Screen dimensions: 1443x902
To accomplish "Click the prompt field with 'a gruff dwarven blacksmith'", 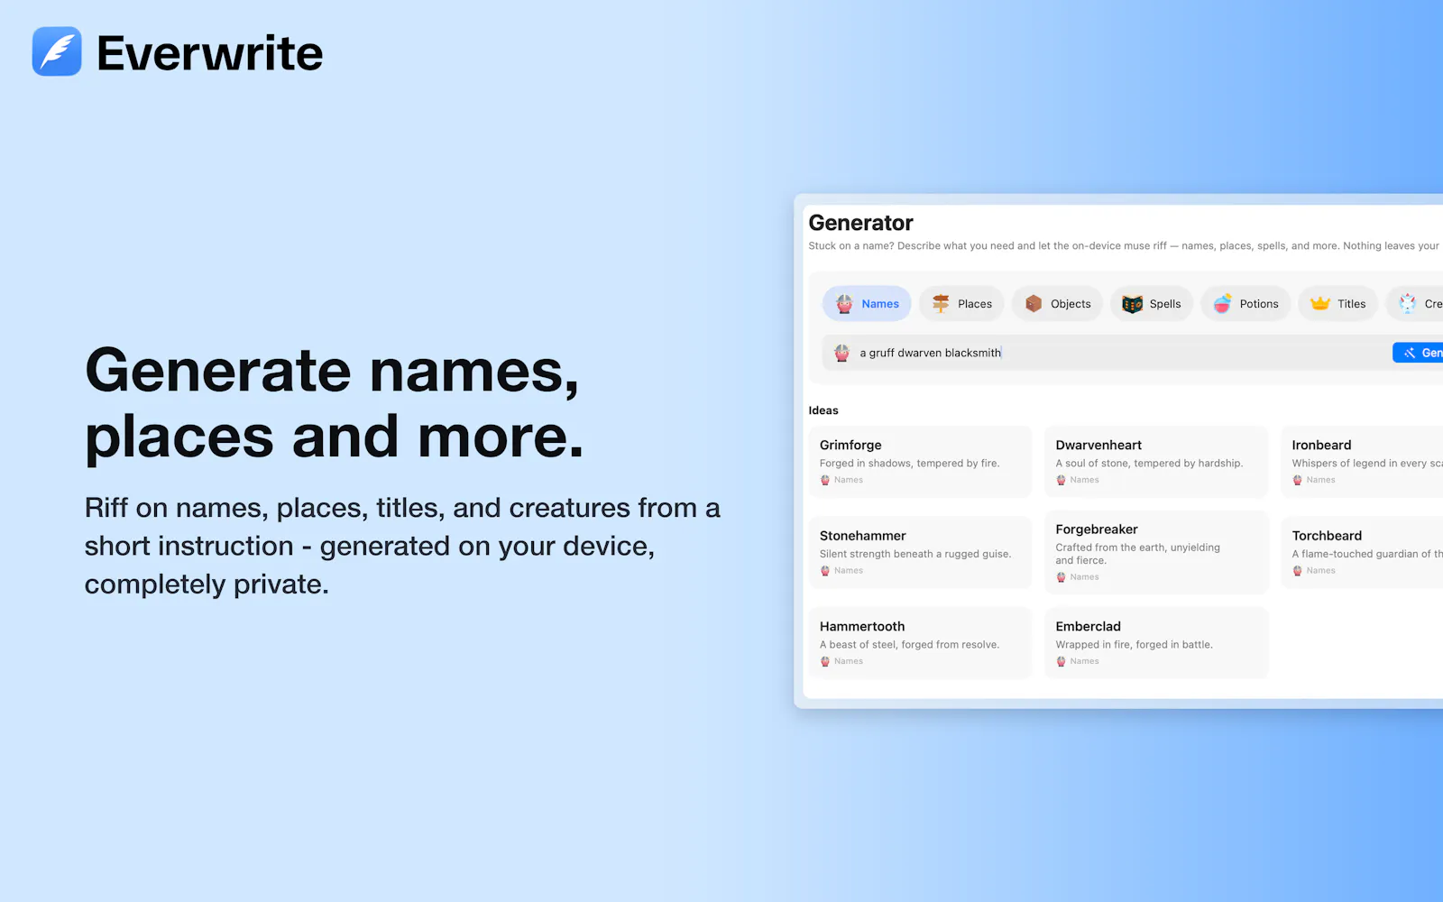I will click(1132, 353).
